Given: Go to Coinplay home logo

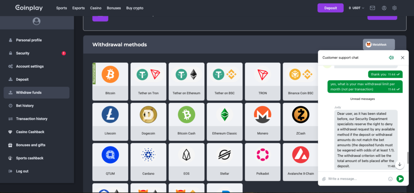Looking at the screenshot, I should pos(29,8).
